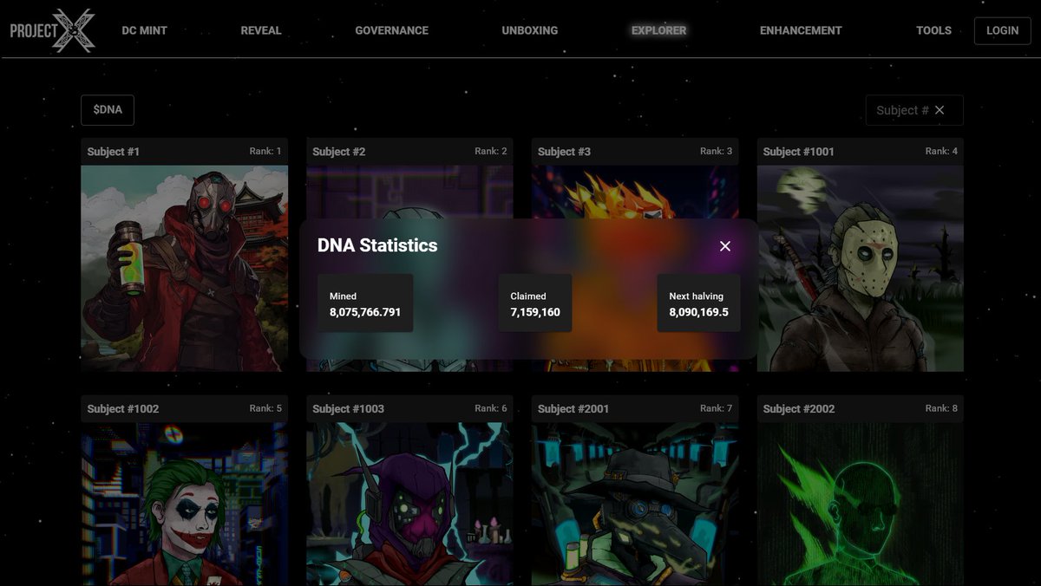Click the Rank: 1 label
Image resolution: width=1041 pixels, height=586 pixels.
[265, 151]
